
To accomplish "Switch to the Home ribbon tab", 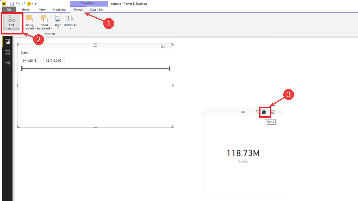I will (x=26, y=10).
